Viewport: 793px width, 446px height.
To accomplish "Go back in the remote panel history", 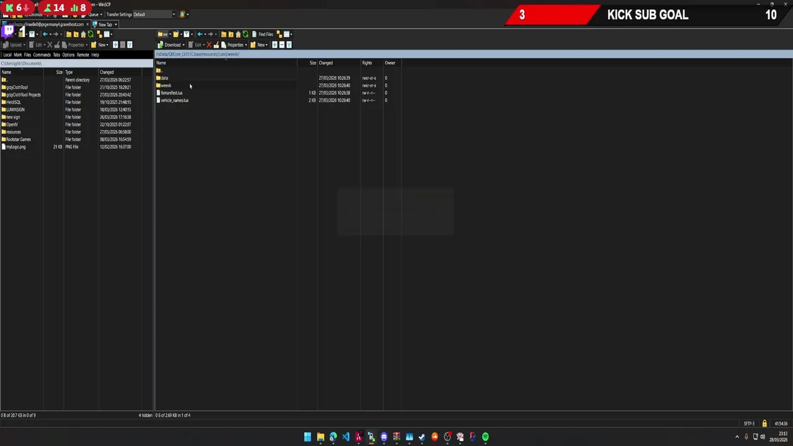I will pos(200,34).
